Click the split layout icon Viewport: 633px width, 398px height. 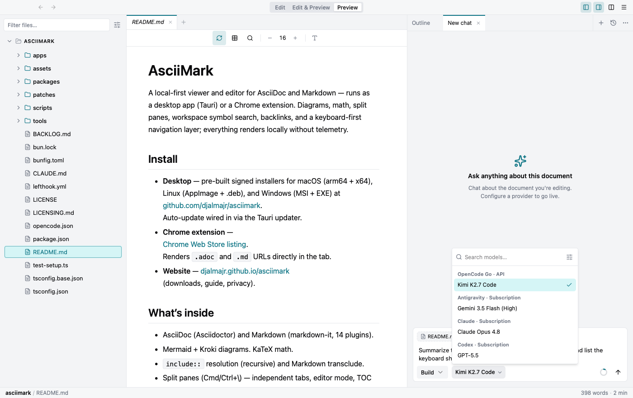point(611,7)
